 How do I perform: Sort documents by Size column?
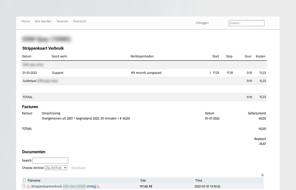point(143,180)
